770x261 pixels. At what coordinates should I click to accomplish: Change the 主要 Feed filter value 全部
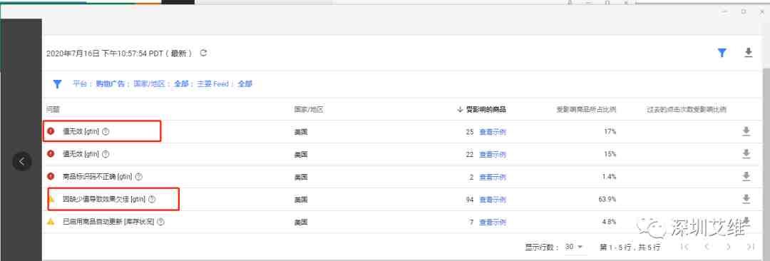pos(245,84)
